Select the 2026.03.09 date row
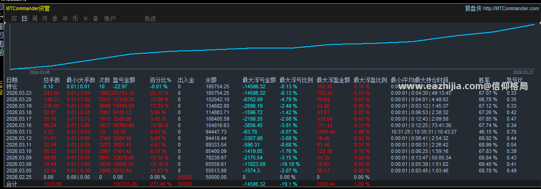The height and width of the screenshot is (189, 541). [19, 157]
